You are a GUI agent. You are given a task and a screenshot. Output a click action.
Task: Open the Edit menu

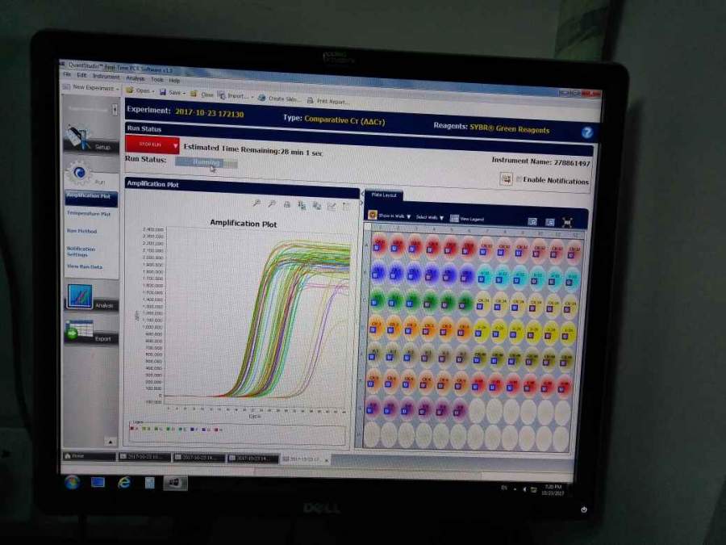(x=82, y=75)
